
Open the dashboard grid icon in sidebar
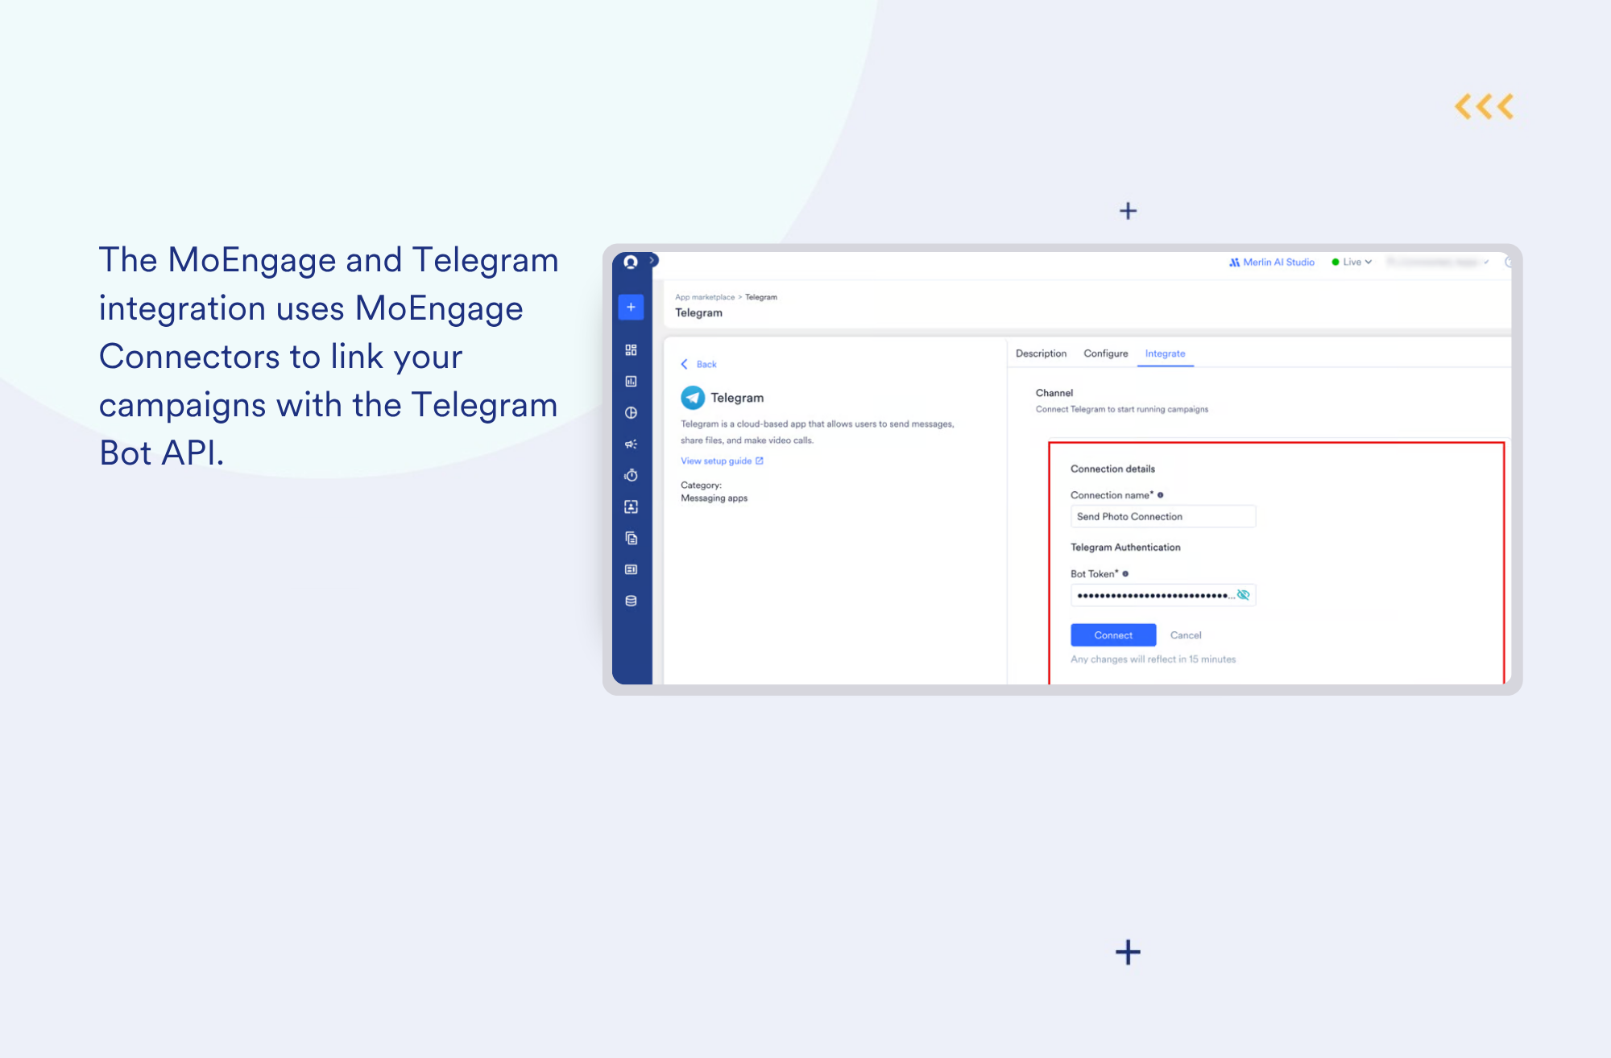tap(631, 350)
